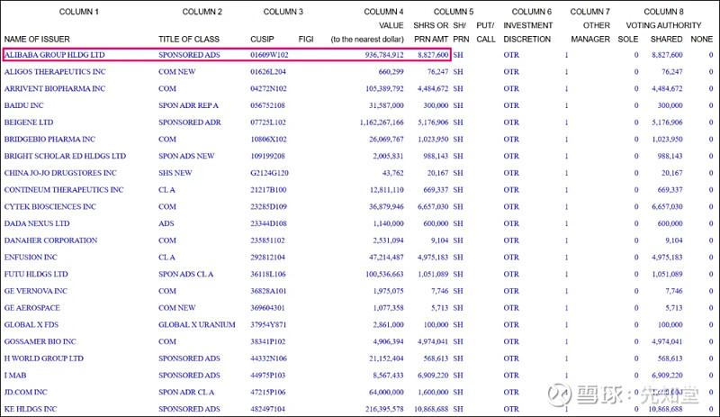This screenshot has height=417, width=720.
Task: Select KE HLDGS INC issuer name
Action: pyautogui.click(x=31, y=409)
